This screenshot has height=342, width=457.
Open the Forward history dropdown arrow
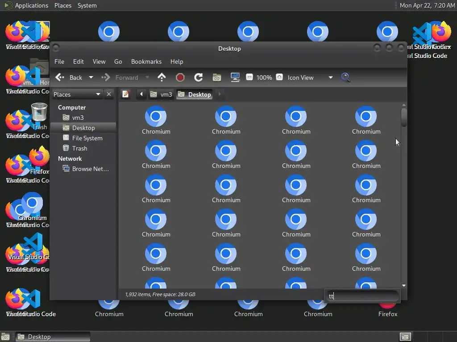click(x=147, y=77)
